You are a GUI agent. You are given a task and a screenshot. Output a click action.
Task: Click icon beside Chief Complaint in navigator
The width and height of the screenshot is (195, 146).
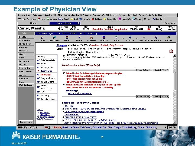(38, 60)
